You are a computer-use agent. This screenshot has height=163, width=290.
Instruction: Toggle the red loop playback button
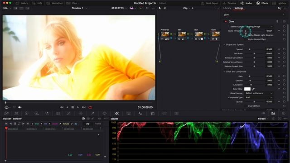coord(90,107)
